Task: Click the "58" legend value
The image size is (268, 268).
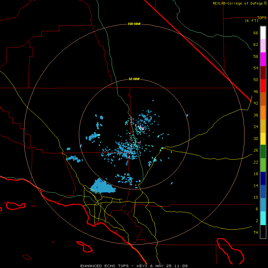Action: pos(256,56)
